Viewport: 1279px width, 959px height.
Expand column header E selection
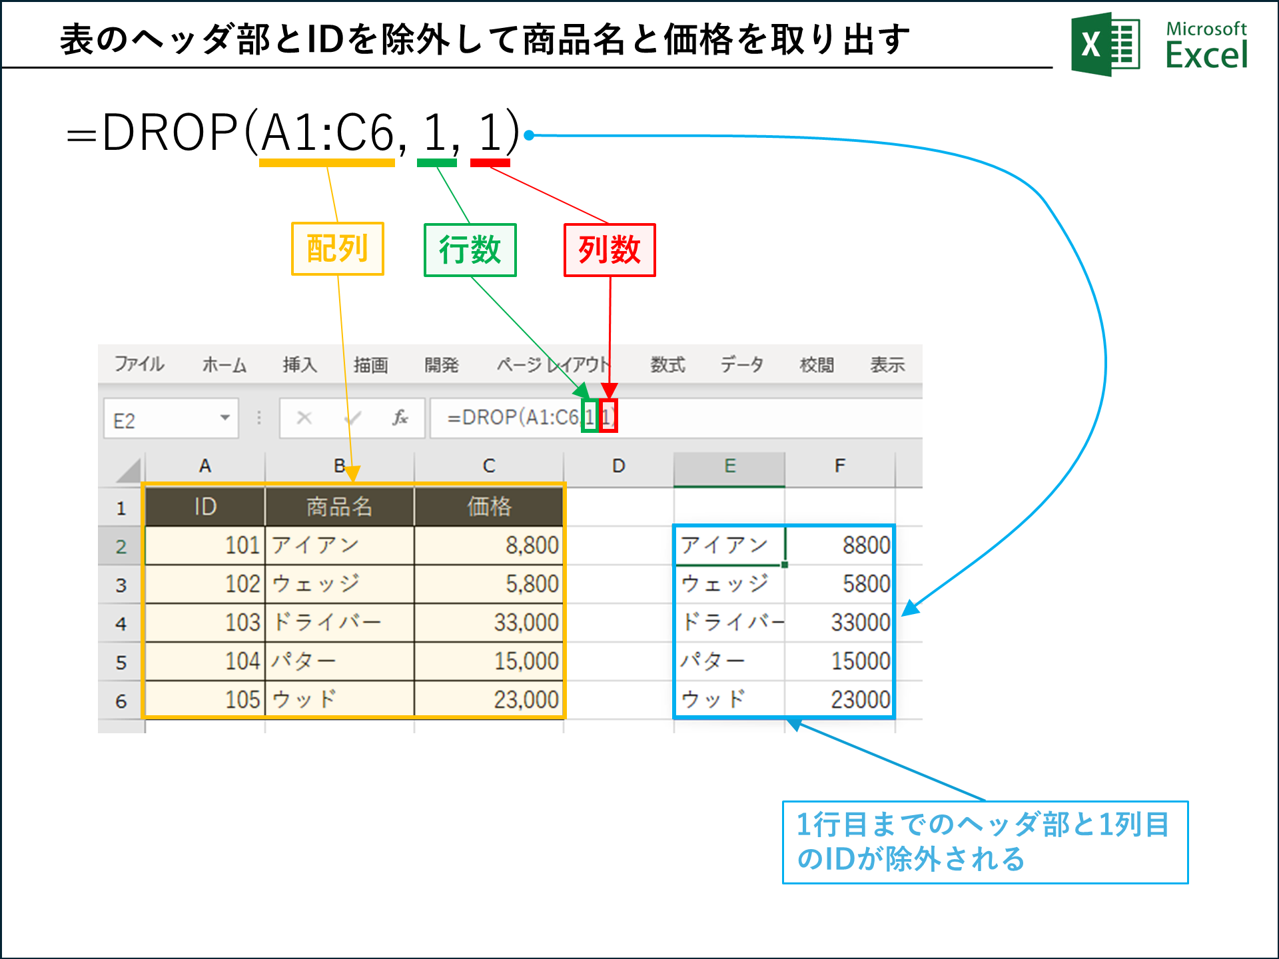tap(729, 466)
